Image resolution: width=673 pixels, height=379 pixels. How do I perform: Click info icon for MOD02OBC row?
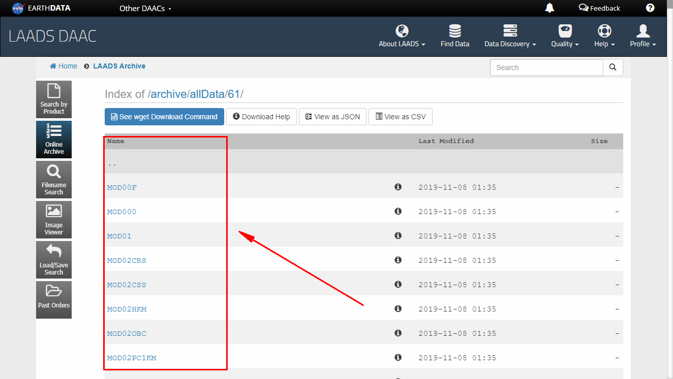[x=398, y=333]
